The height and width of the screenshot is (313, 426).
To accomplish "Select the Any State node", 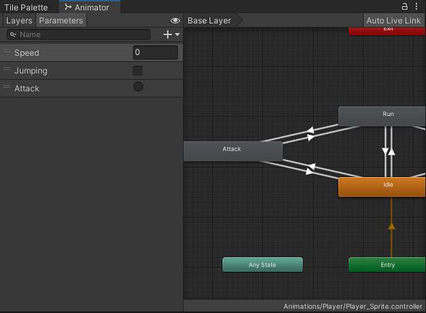I will [x=262, y=265].
